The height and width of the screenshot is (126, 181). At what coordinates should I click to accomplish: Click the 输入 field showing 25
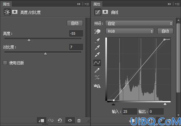(x=130, y=111)
